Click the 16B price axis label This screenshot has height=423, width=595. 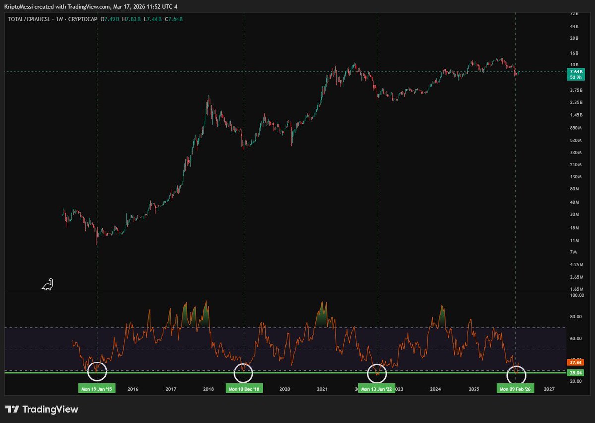(x=574, y=53)
